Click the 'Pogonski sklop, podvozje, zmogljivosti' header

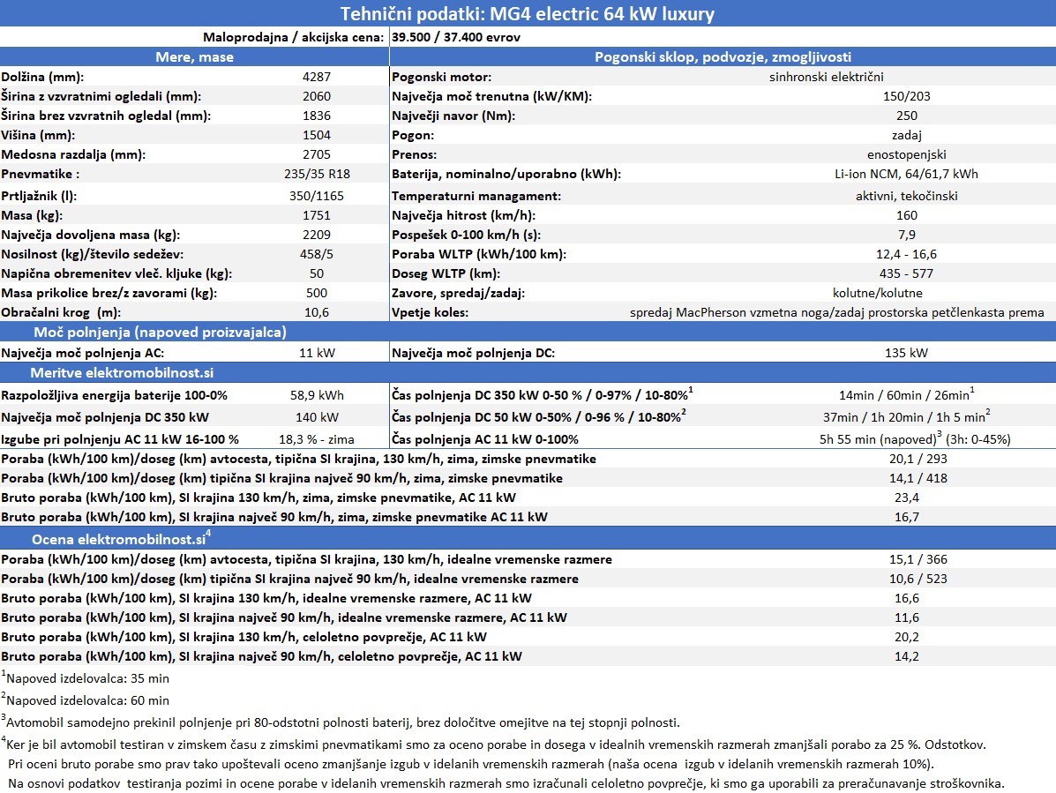(723, 57)
